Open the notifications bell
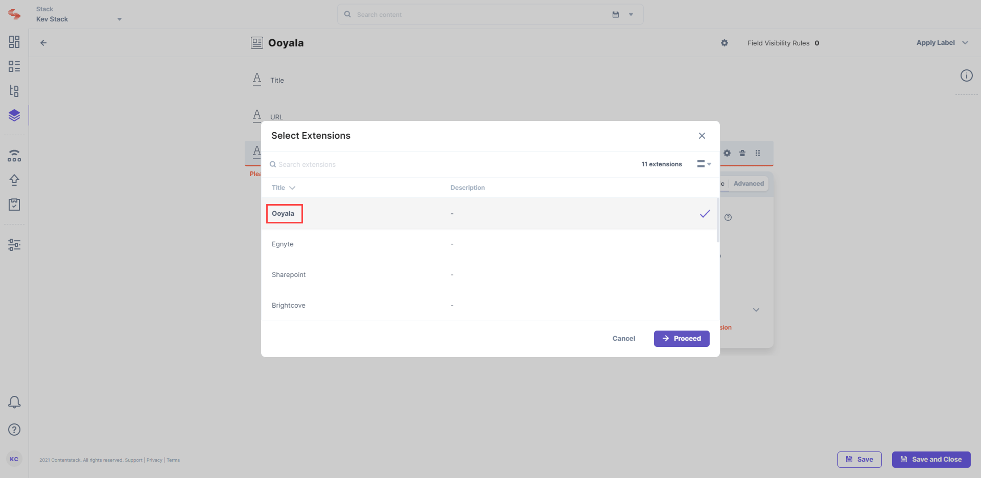Image resolution: width=981 pixels, height=478 pixels. pos(14,402)
